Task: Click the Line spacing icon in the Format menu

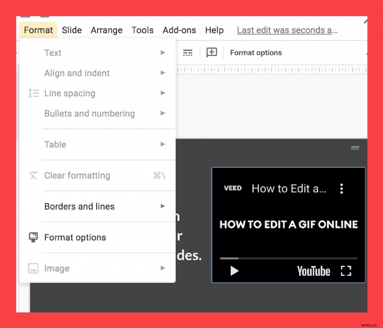Action: pos(34,93)
